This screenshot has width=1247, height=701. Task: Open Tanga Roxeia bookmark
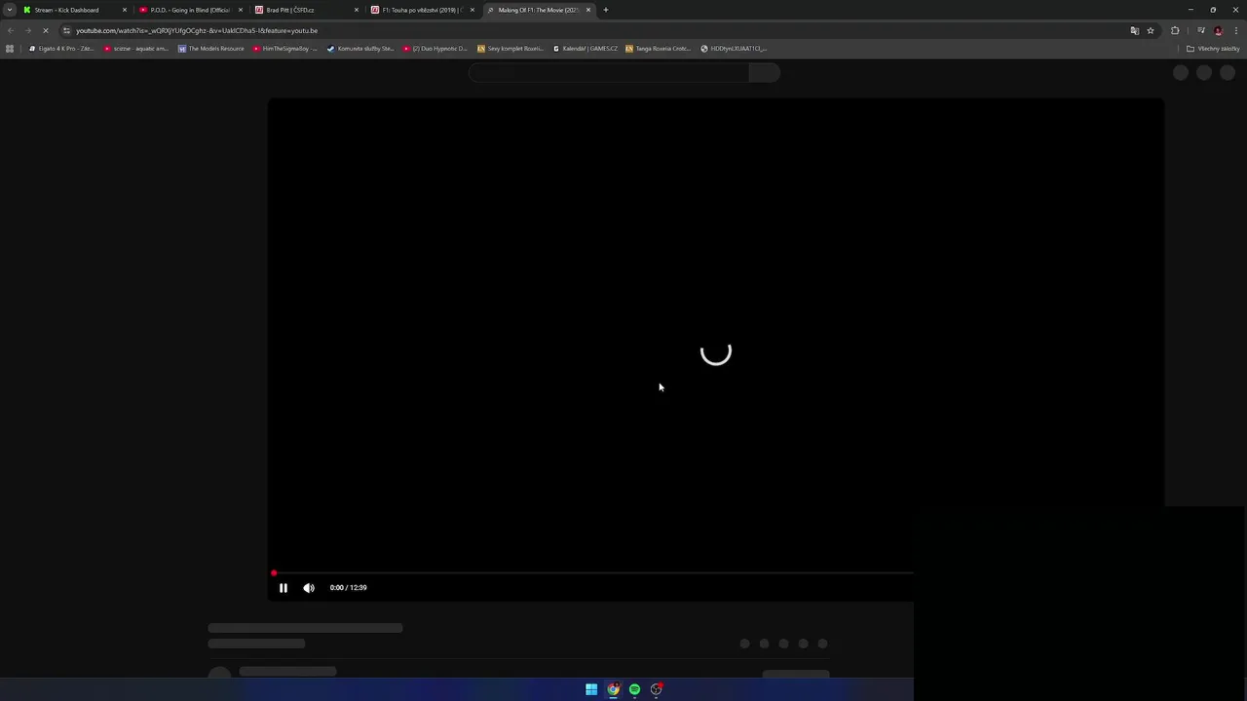point(659,49)
